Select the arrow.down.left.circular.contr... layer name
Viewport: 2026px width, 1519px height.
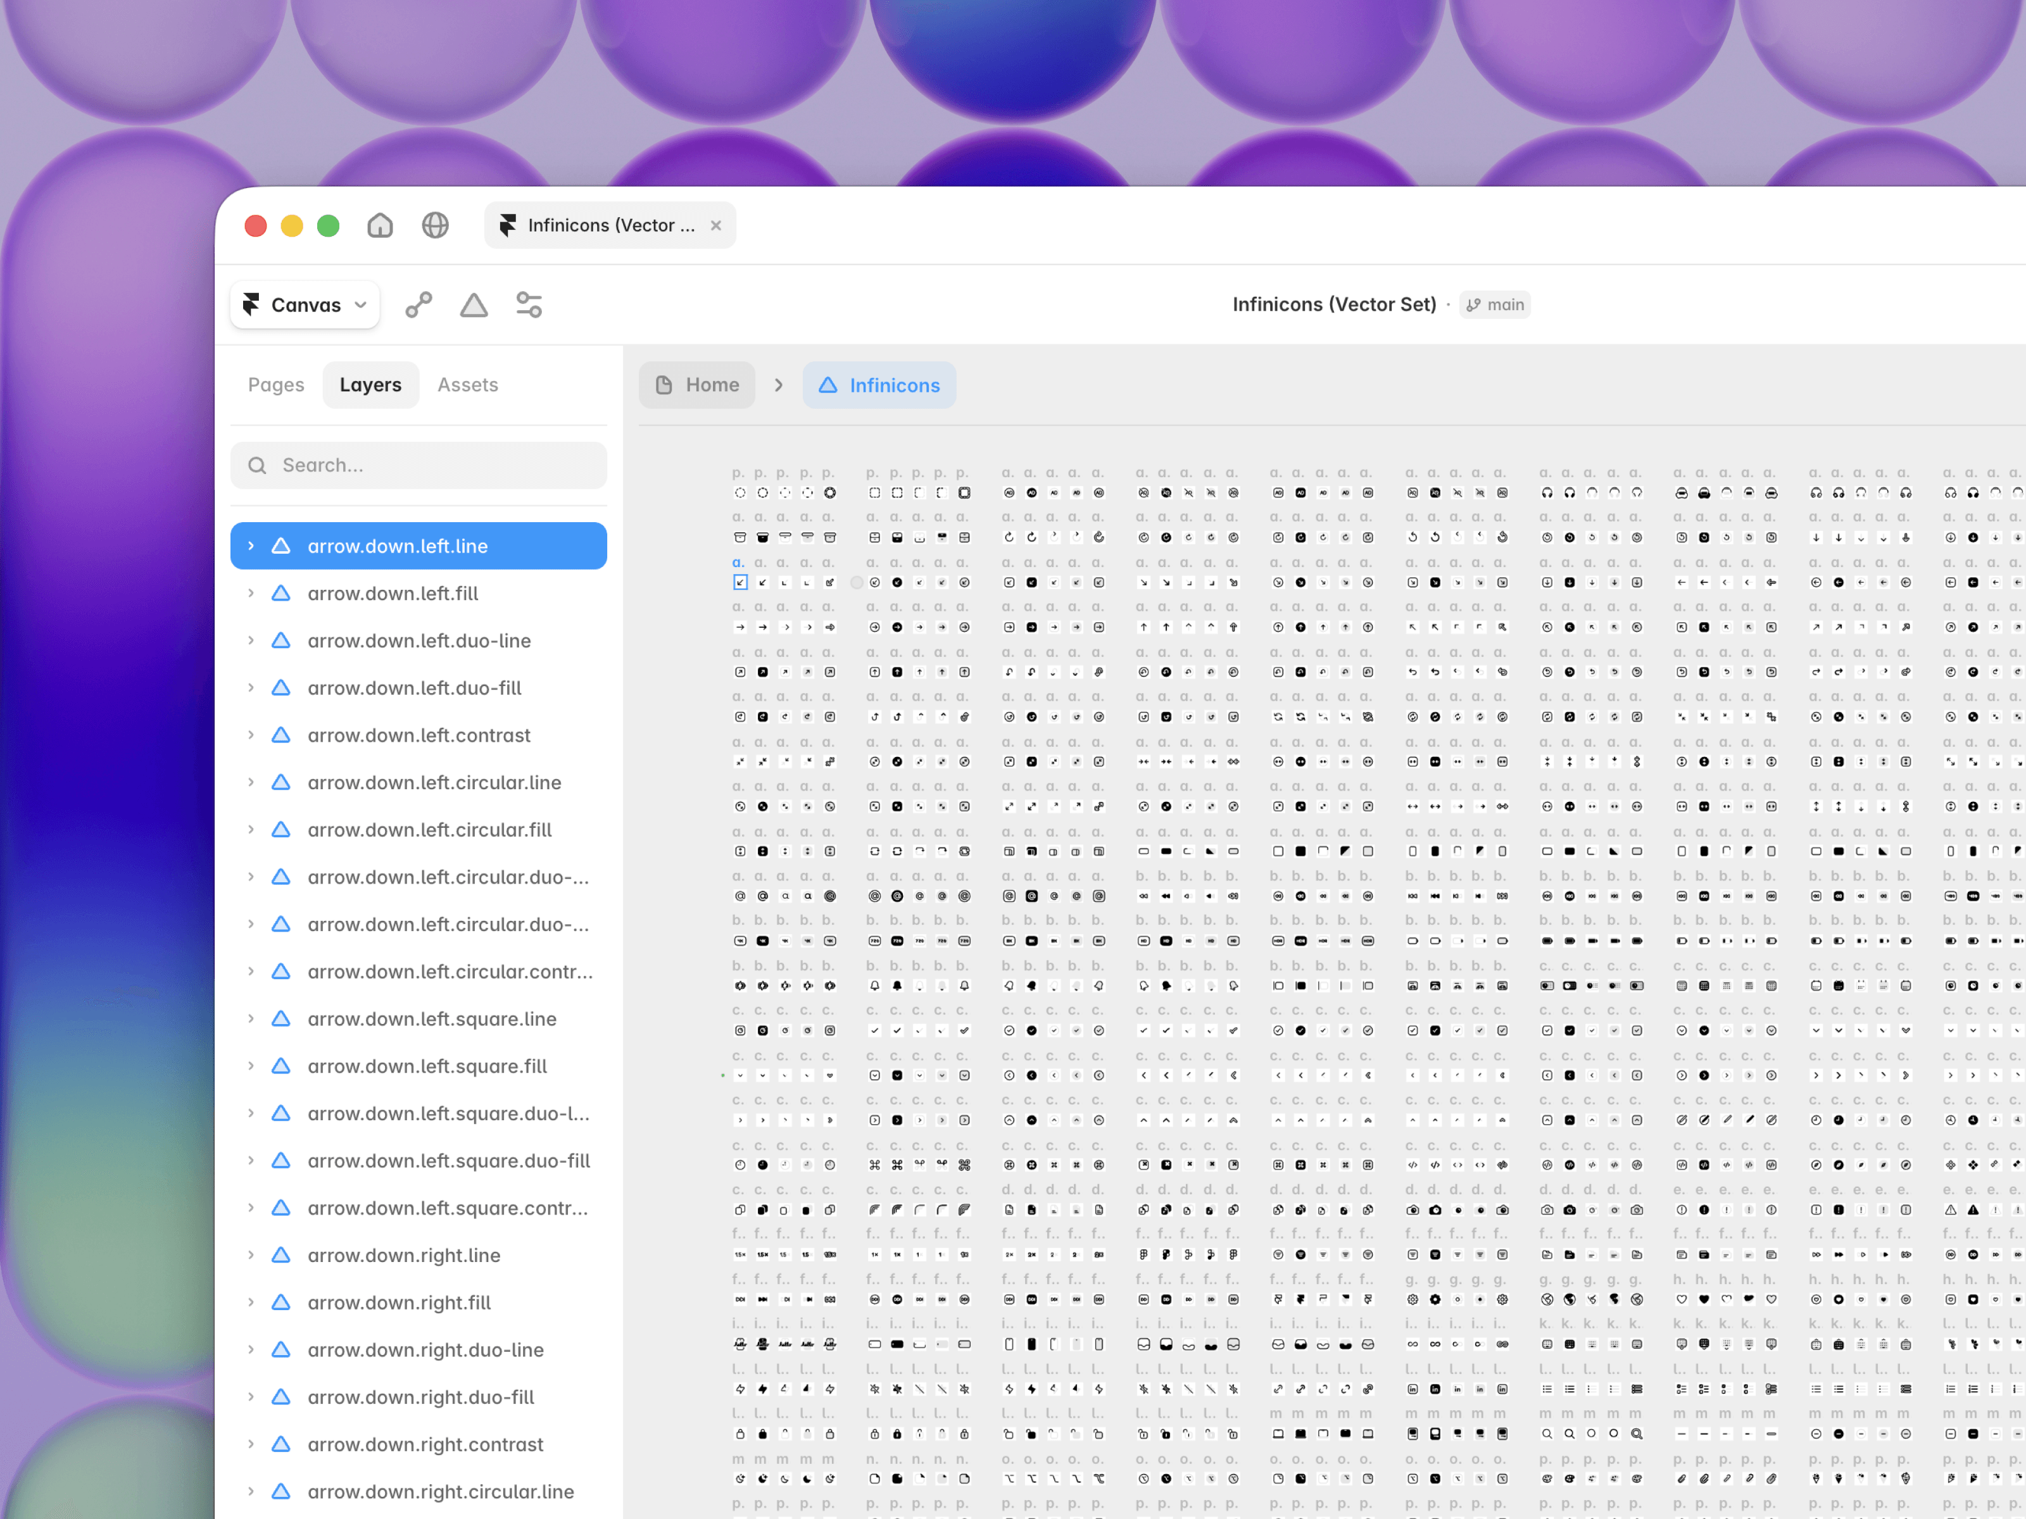click(x=451, y=972)
